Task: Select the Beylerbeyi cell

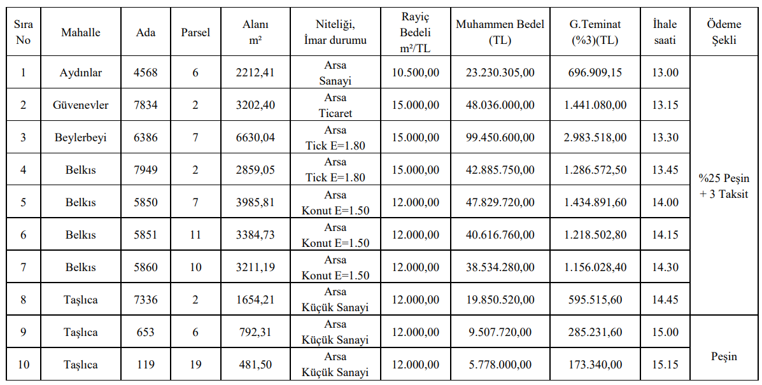Action: pyautogui.click(x=81, y=137)
